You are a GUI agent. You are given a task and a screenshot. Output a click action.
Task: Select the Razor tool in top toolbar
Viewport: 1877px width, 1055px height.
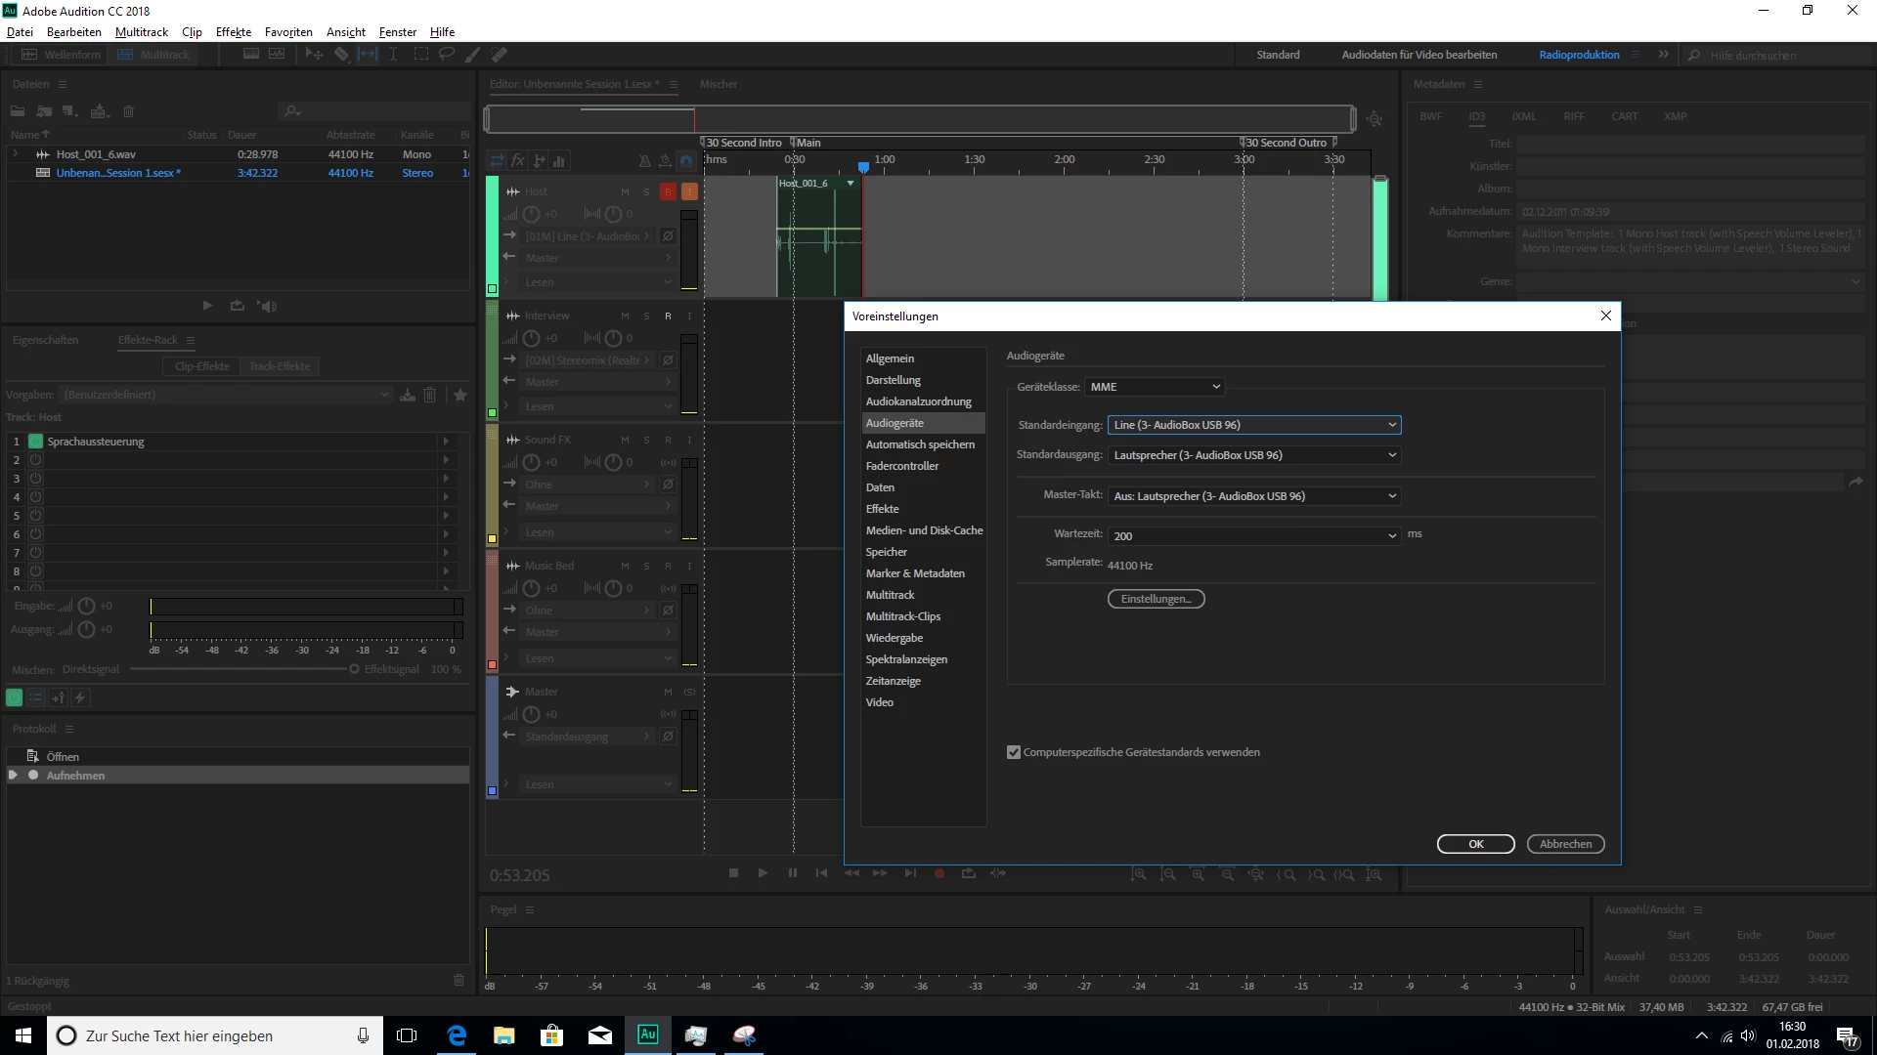point(341,55)
